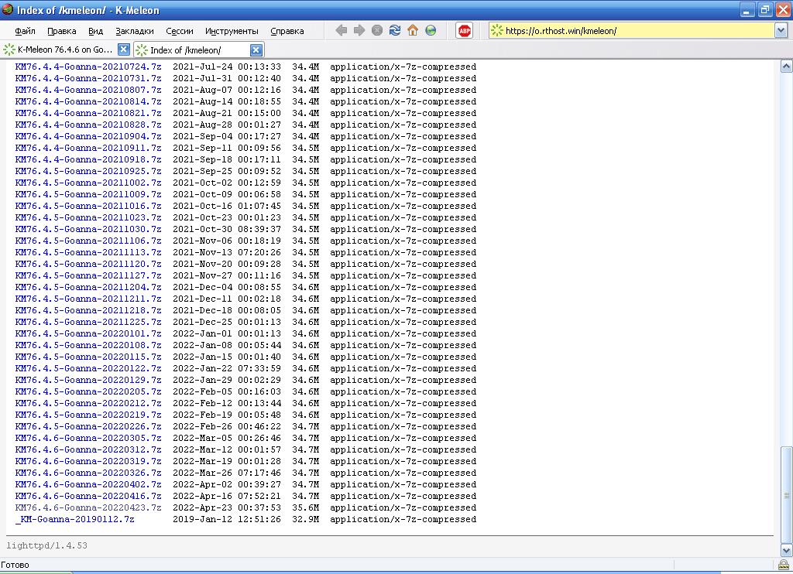The height and width of the screenshot is (574, 793).
Task: Click date text 2021-Oct-16 01:07:45
Action: 227,206
